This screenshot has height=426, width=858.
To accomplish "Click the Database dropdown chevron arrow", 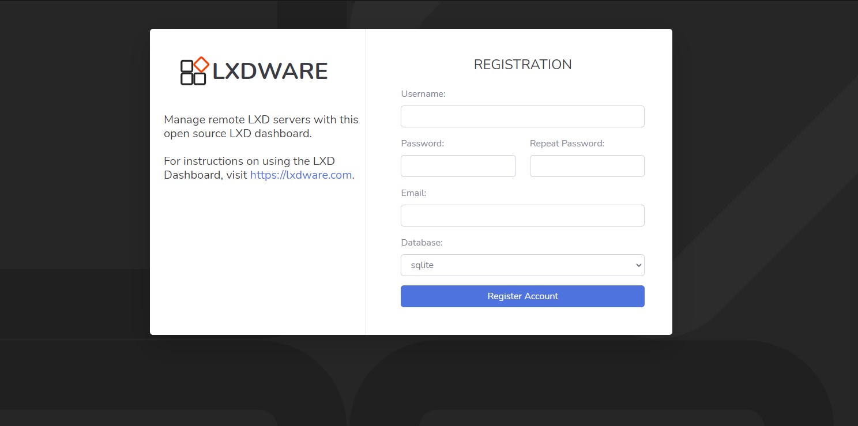I will point(638,265).
